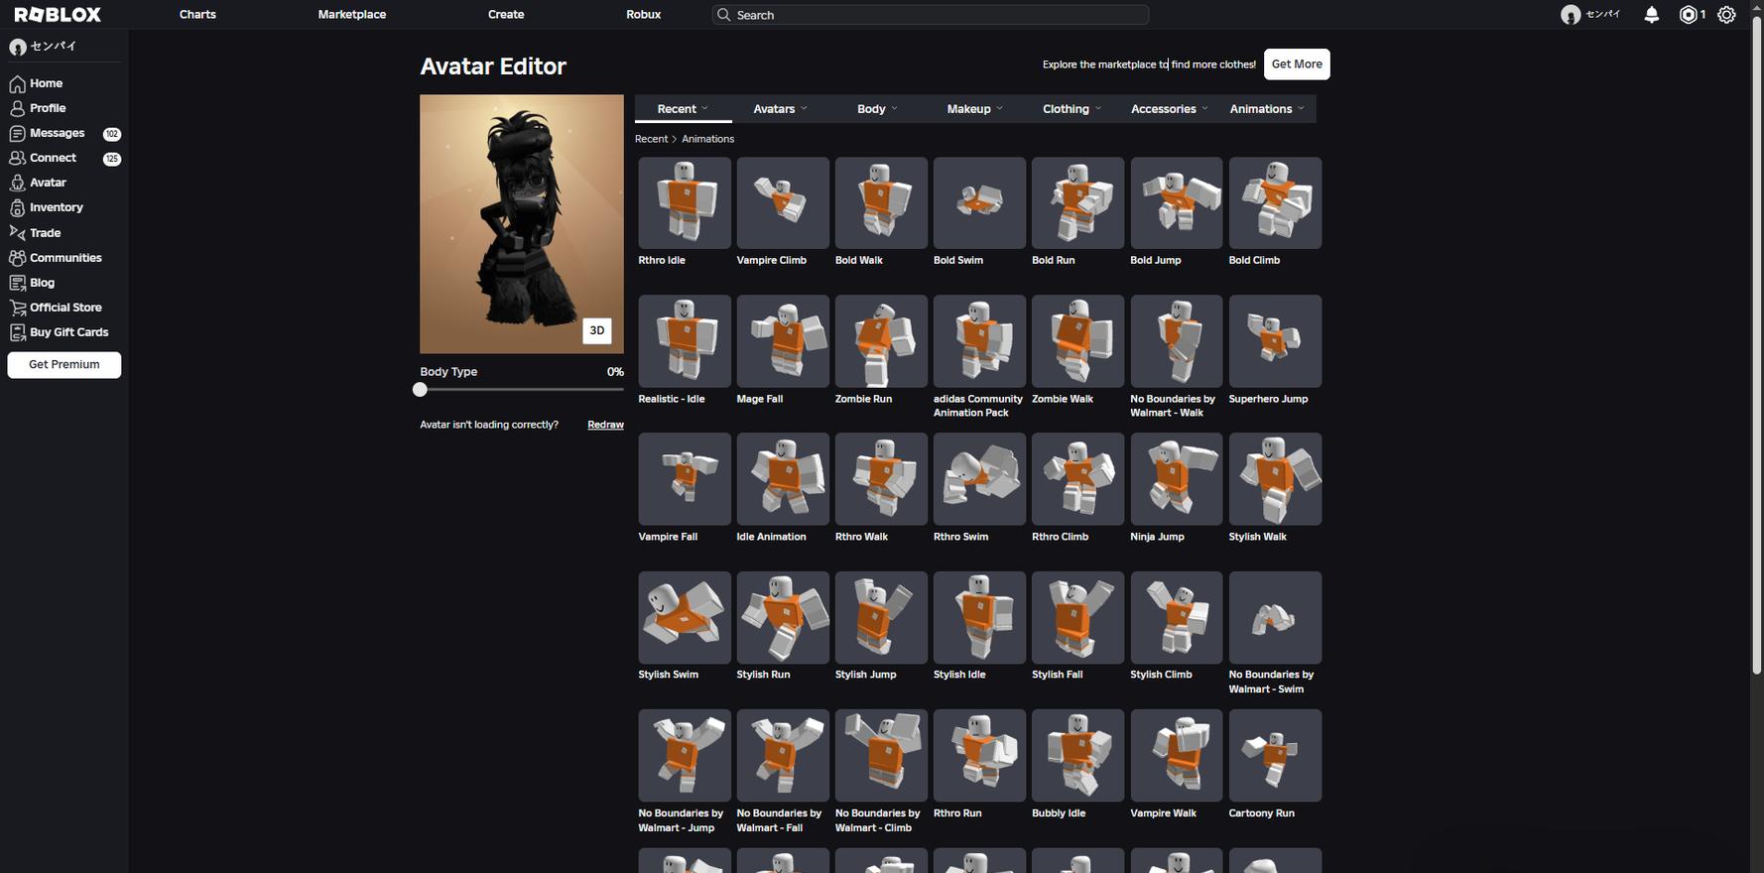Click the Body Type slider handle

click(421, 390)
